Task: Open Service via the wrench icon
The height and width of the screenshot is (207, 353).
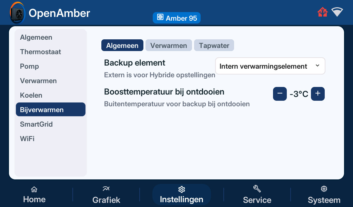Action: (257, 189)
